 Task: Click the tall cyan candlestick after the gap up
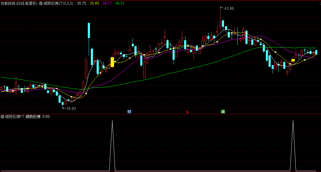89,30
